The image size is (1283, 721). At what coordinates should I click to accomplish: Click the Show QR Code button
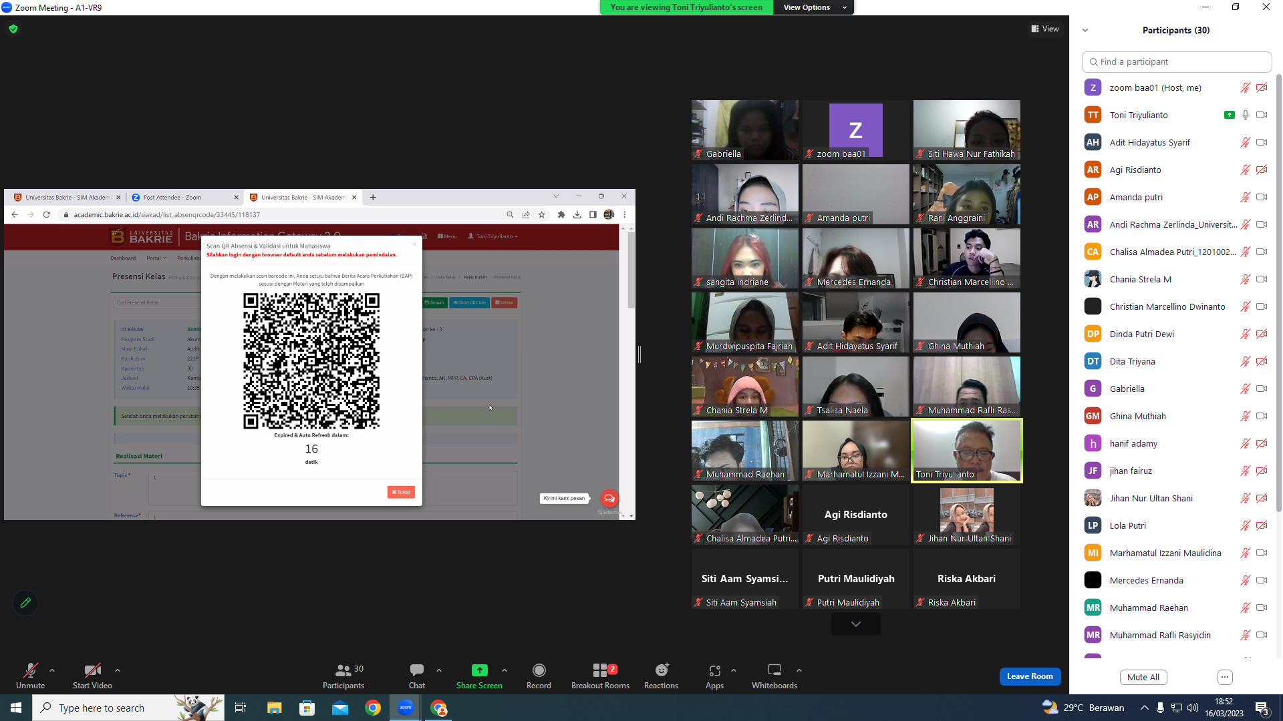click(469, 302)
